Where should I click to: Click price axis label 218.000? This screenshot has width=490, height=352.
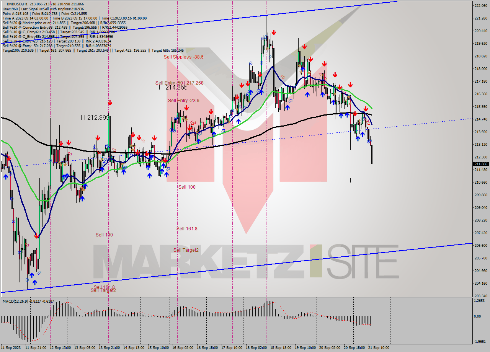click(x=481, y=68)
